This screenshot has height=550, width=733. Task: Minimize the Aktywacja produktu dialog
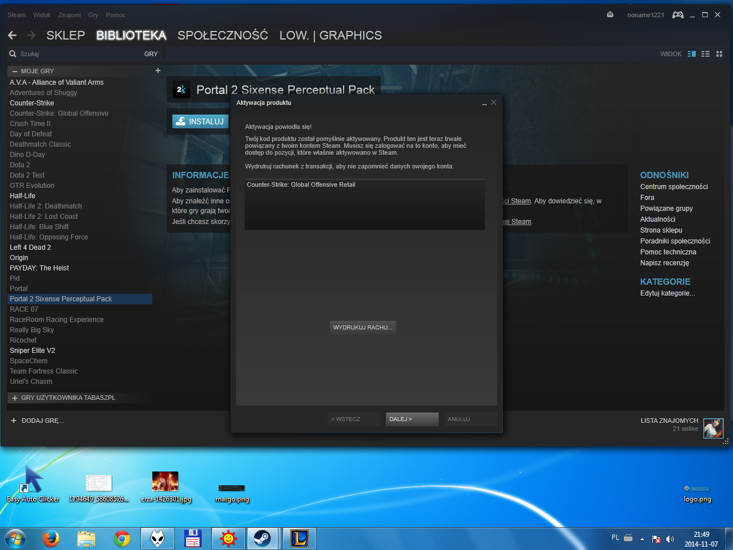point(484,103)
